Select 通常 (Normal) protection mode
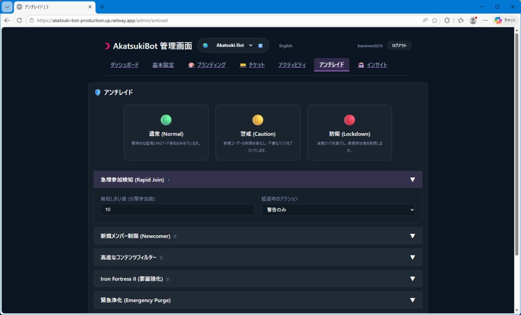The image size is (521, 315). (166, 132)
